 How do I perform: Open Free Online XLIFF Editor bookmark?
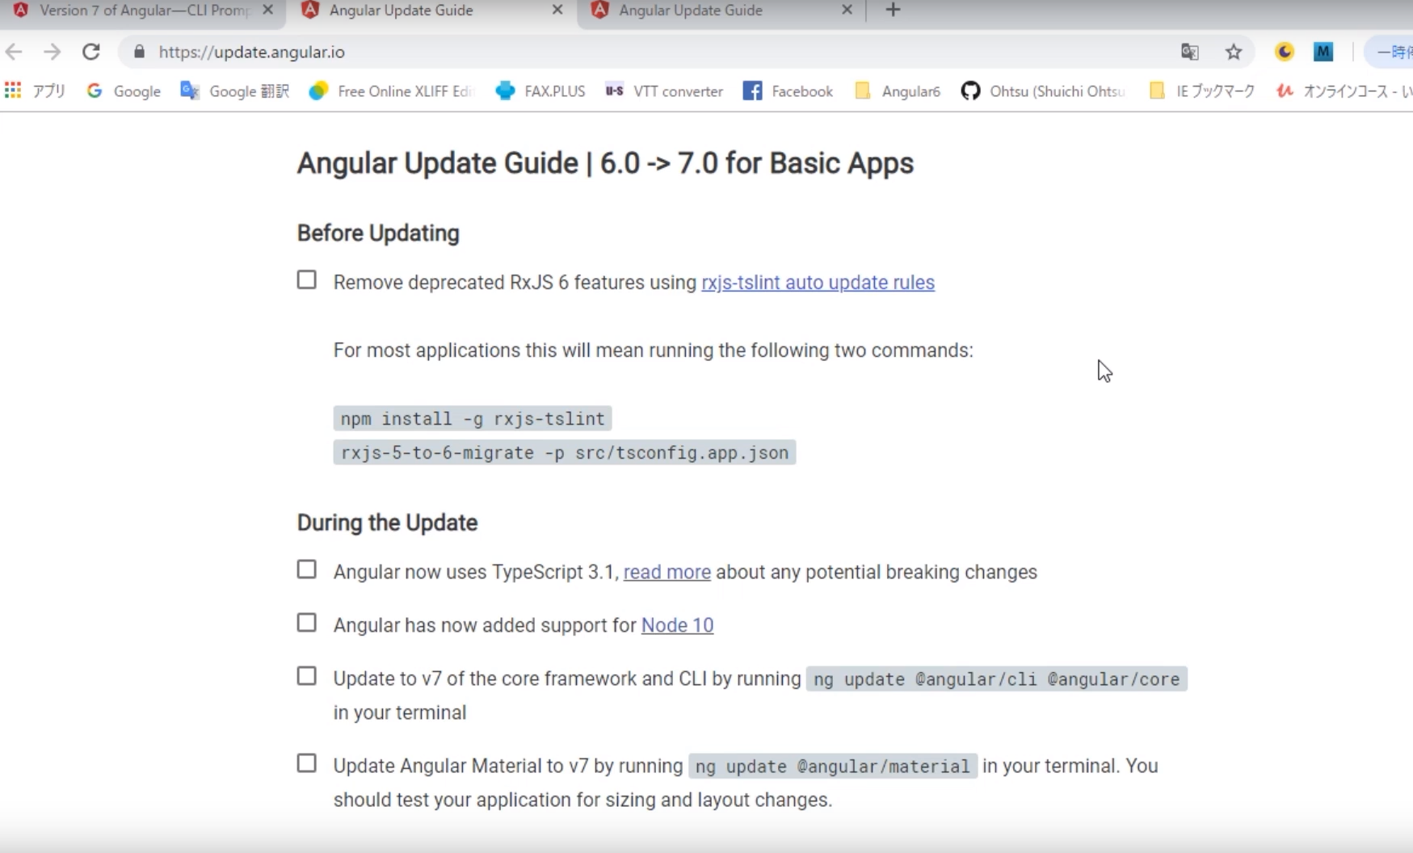tap(391, 90)
